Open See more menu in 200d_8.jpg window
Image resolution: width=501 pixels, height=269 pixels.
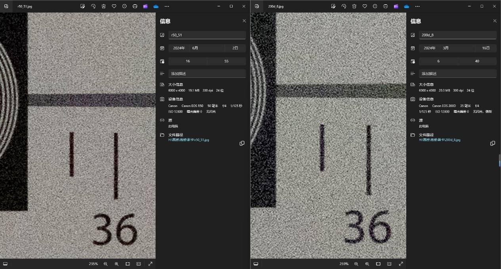click(417, 6)
